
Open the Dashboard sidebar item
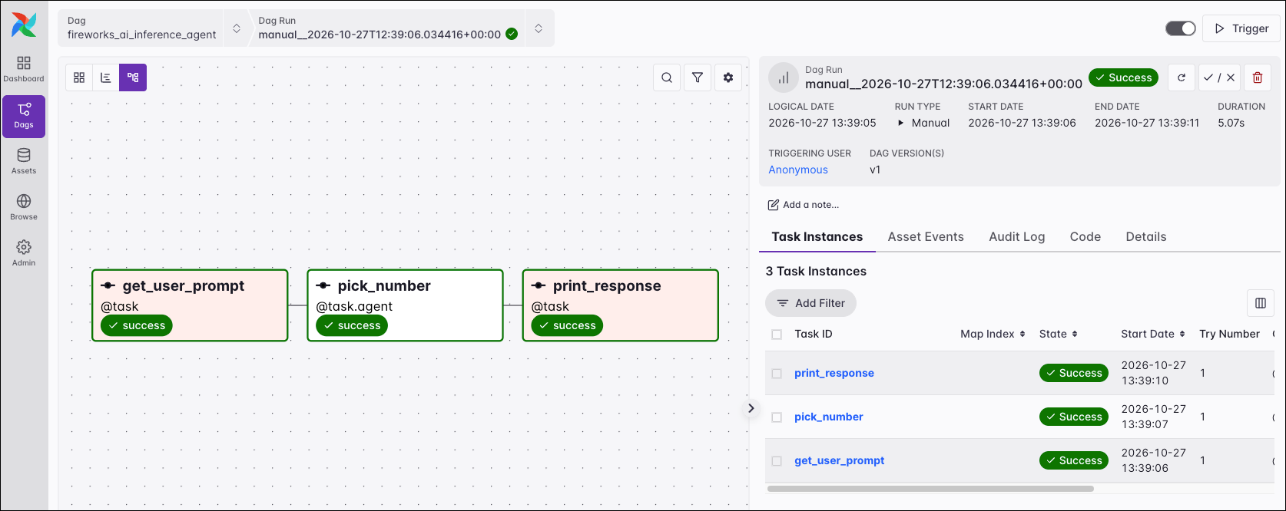(24, 69)
